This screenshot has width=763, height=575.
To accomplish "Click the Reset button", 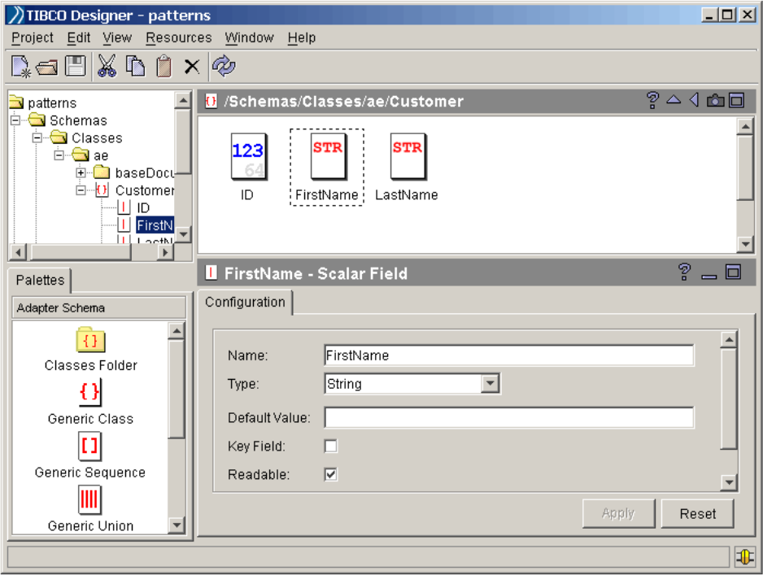I will coord(697,513).
